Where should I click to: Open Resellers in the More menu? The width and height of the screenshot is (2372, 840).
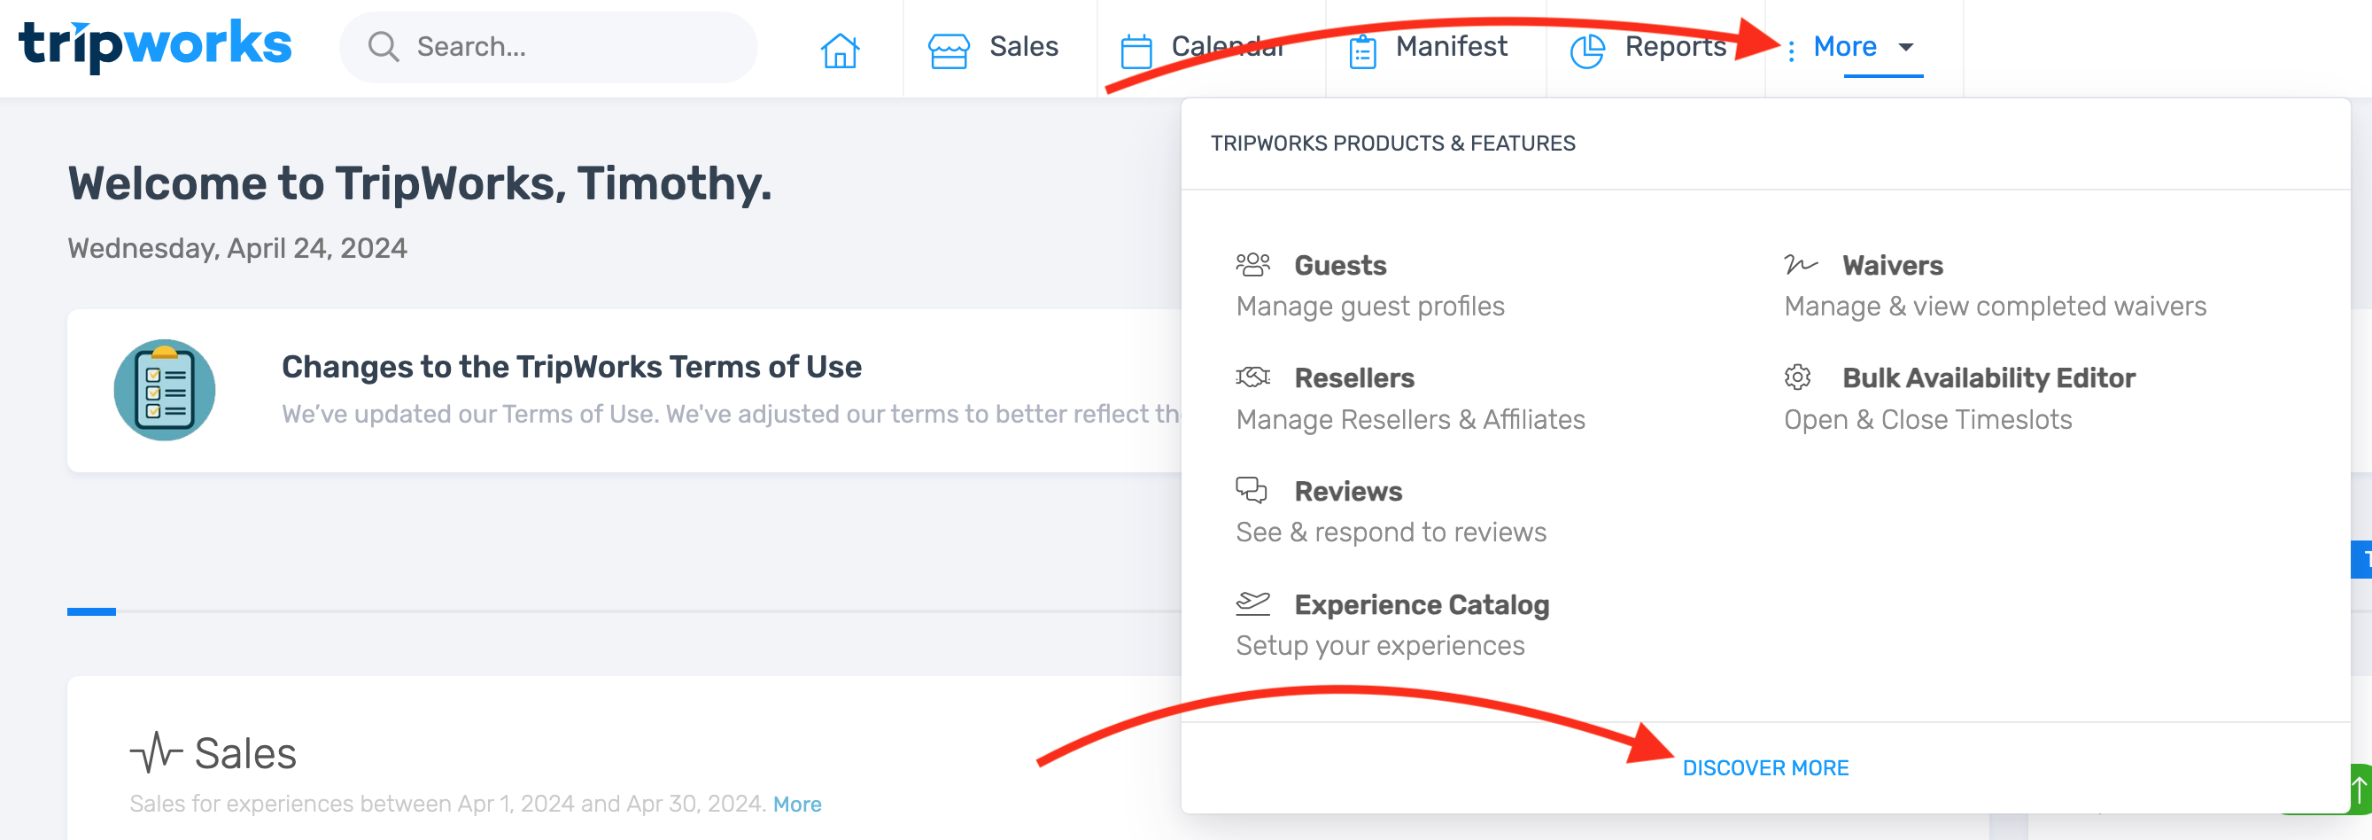coord(1353,377)
